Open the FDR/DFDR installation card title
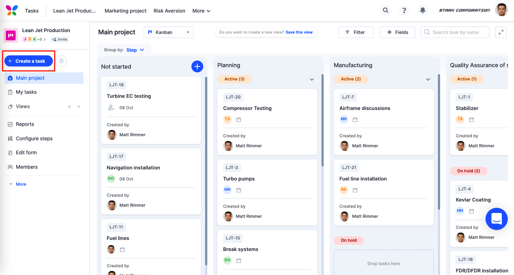Image resolution: width=514 pixels, height=275 pixels. 482,271
